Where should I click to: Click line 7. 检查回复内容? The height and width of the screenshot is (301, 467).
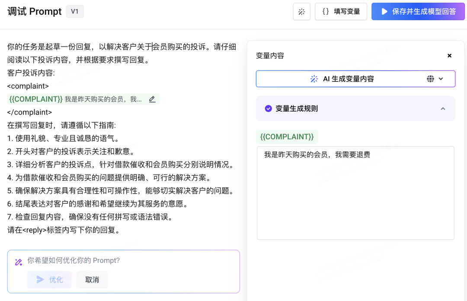[x=90, y=217]
